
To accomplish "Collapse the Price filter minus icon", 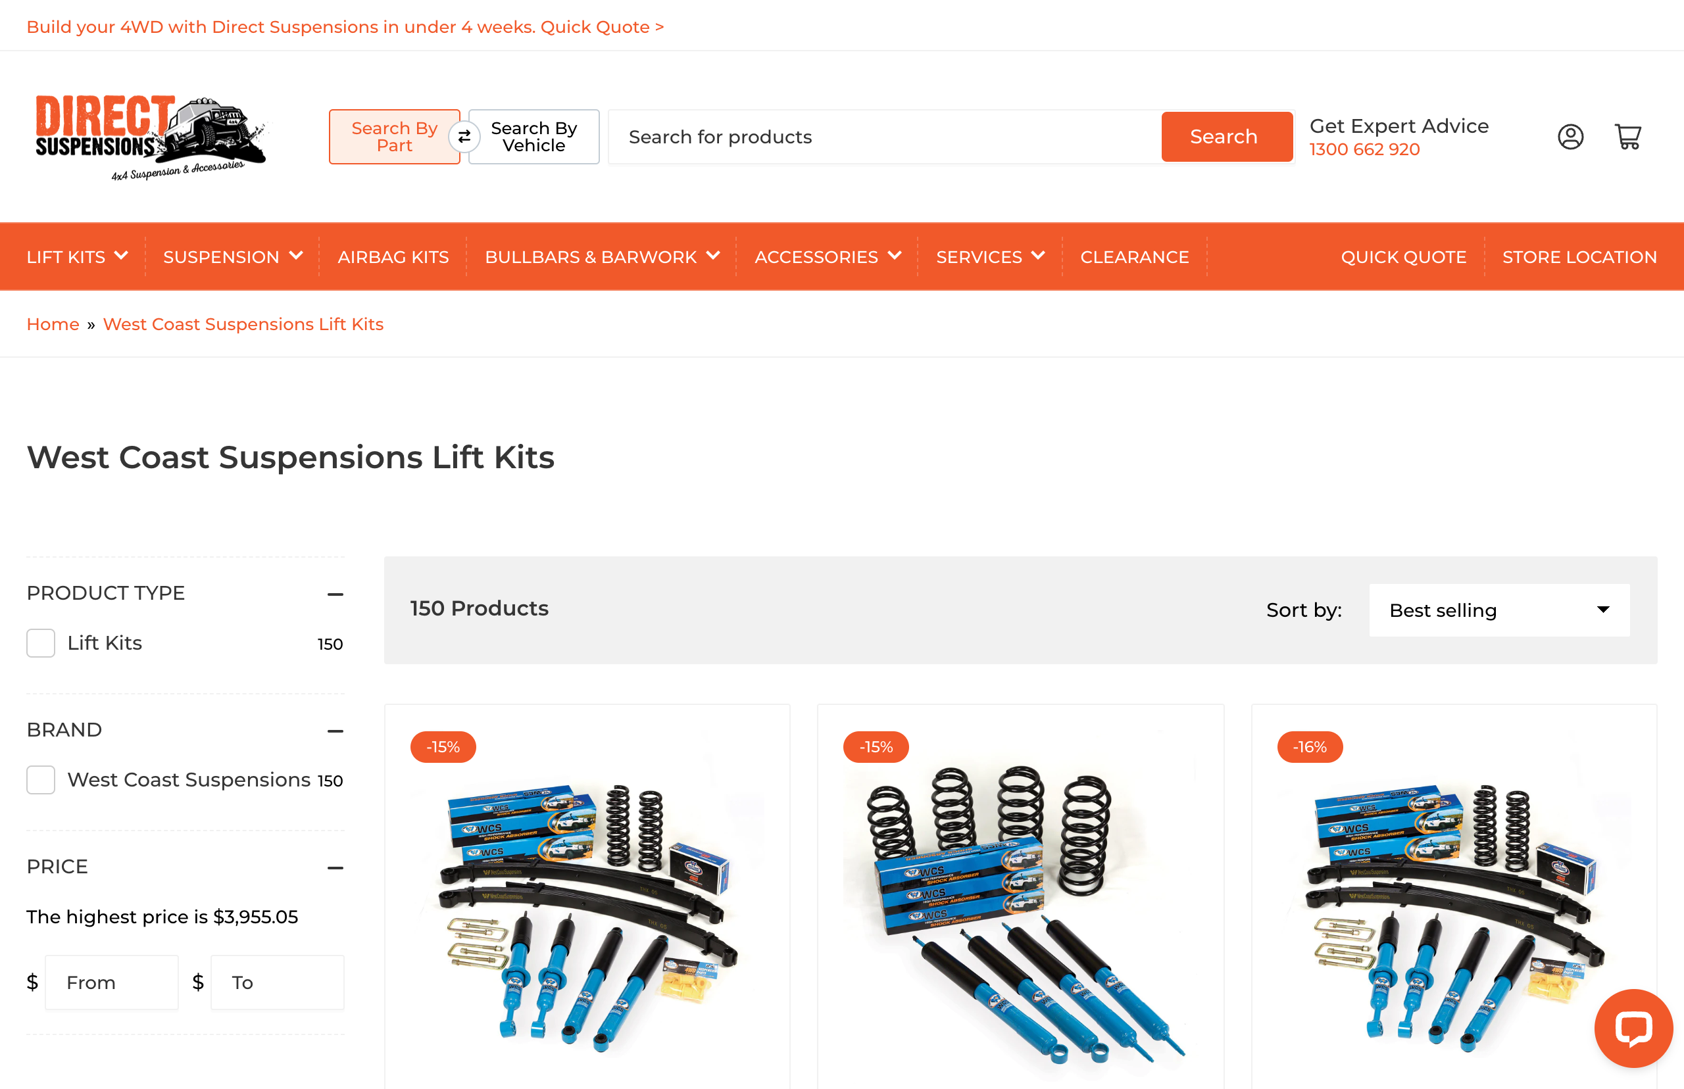I will [x=335, y=867].
